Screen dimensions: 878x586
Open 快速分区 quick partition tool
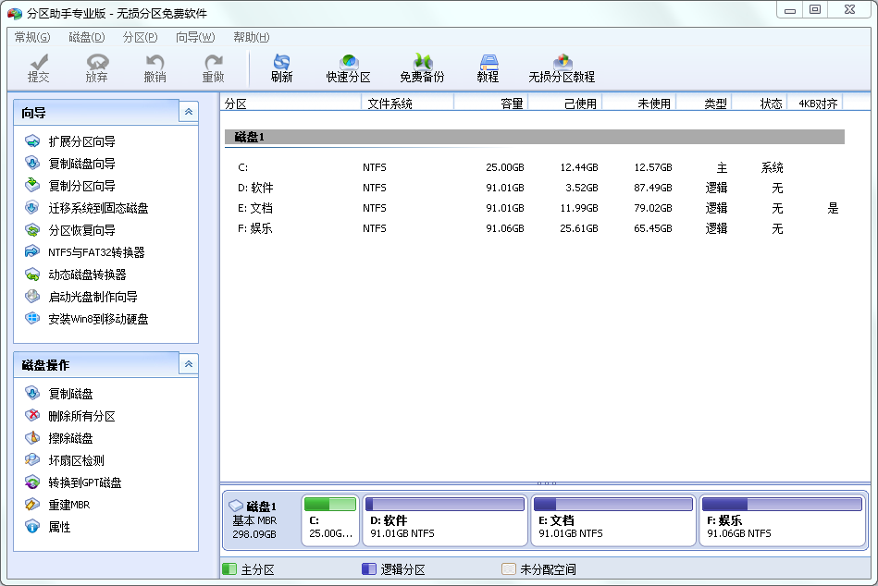(348, 68)
